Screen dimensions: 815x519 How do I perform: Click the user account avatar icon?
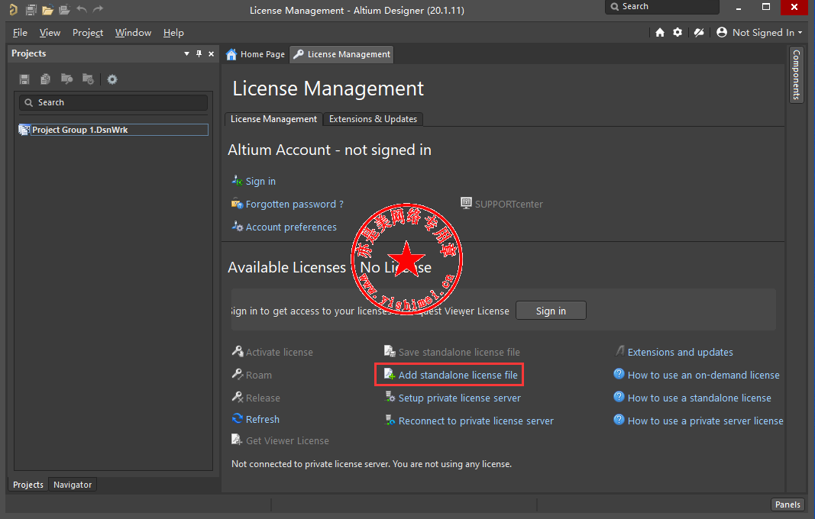[722, 32]
